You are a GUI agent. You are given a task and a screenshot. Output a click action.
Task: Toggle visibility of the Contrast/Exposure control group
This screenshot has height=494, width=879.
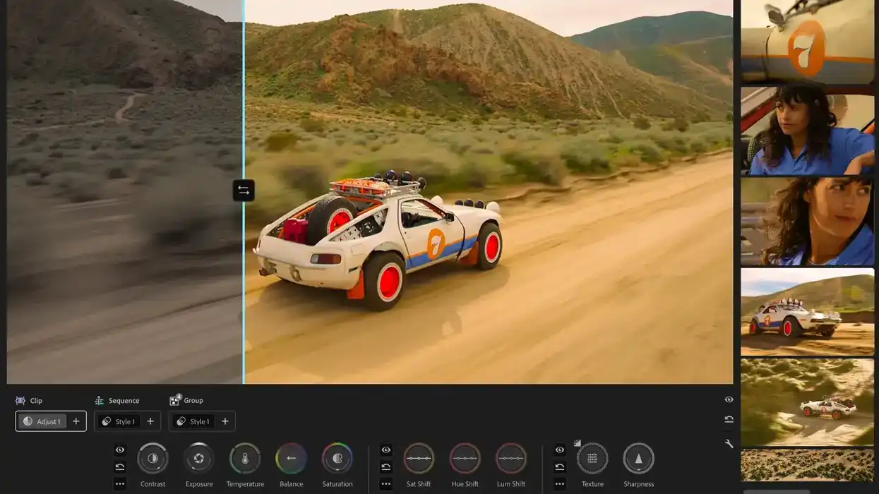pos(120,450)
